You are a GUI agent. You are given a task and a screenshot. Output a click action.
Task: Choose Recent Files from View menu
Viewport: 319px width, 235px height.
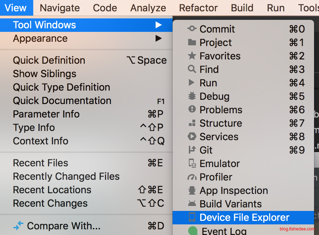click(x=40, y=163)
